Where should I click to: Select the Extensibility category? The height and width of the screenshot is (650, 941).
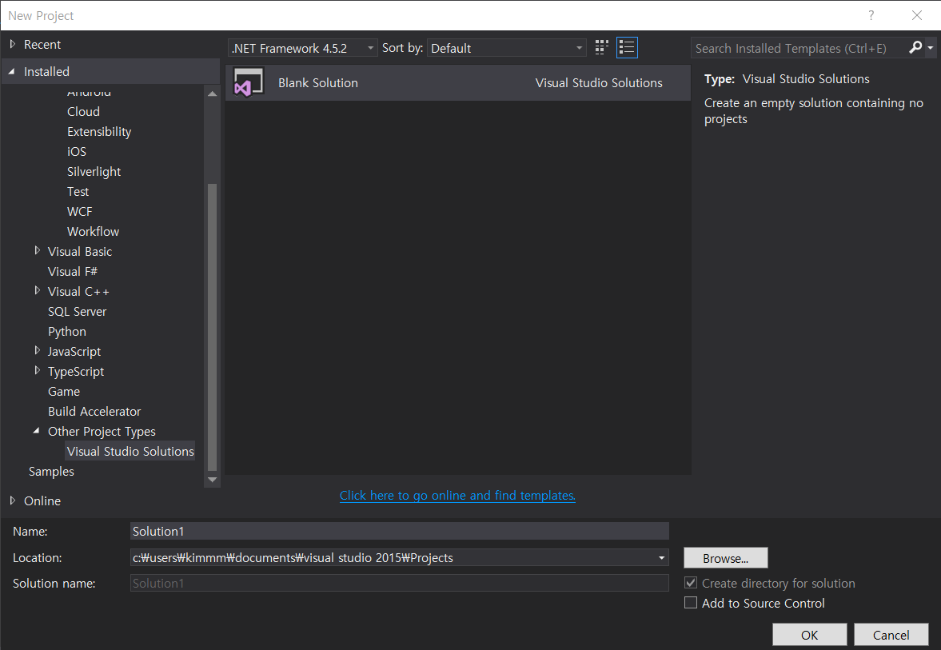coord(99,131)
